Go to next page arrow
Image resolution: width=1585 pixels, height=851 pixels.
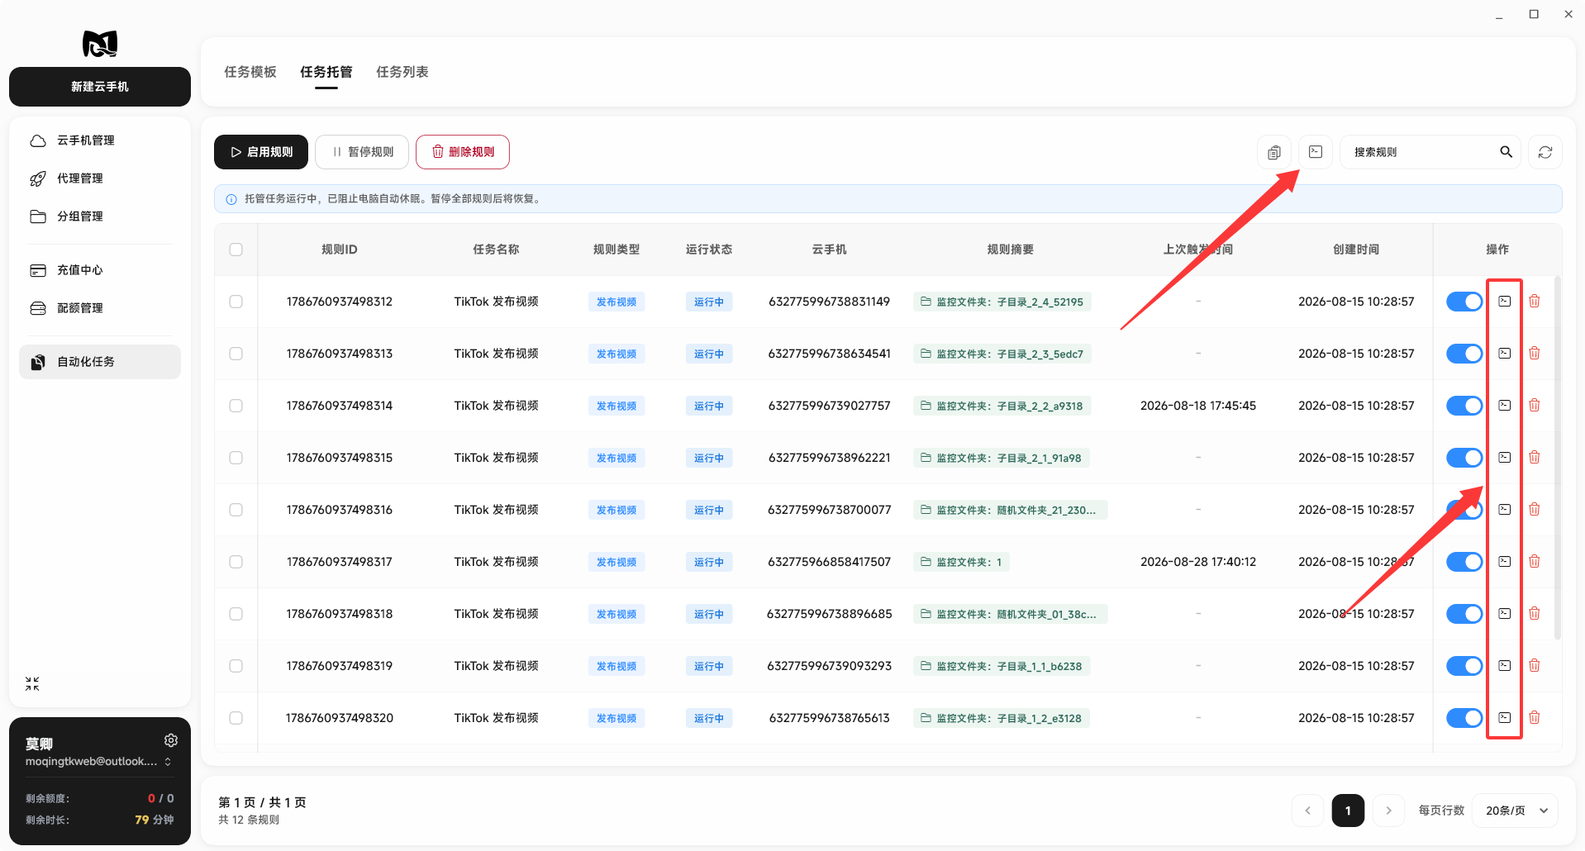click(x=1388, y=811)
